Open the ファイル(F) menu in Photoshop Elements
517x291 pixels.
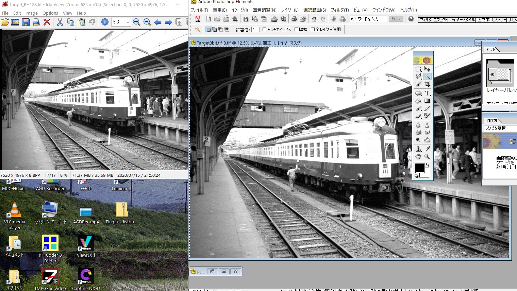[x=199, y=10]
